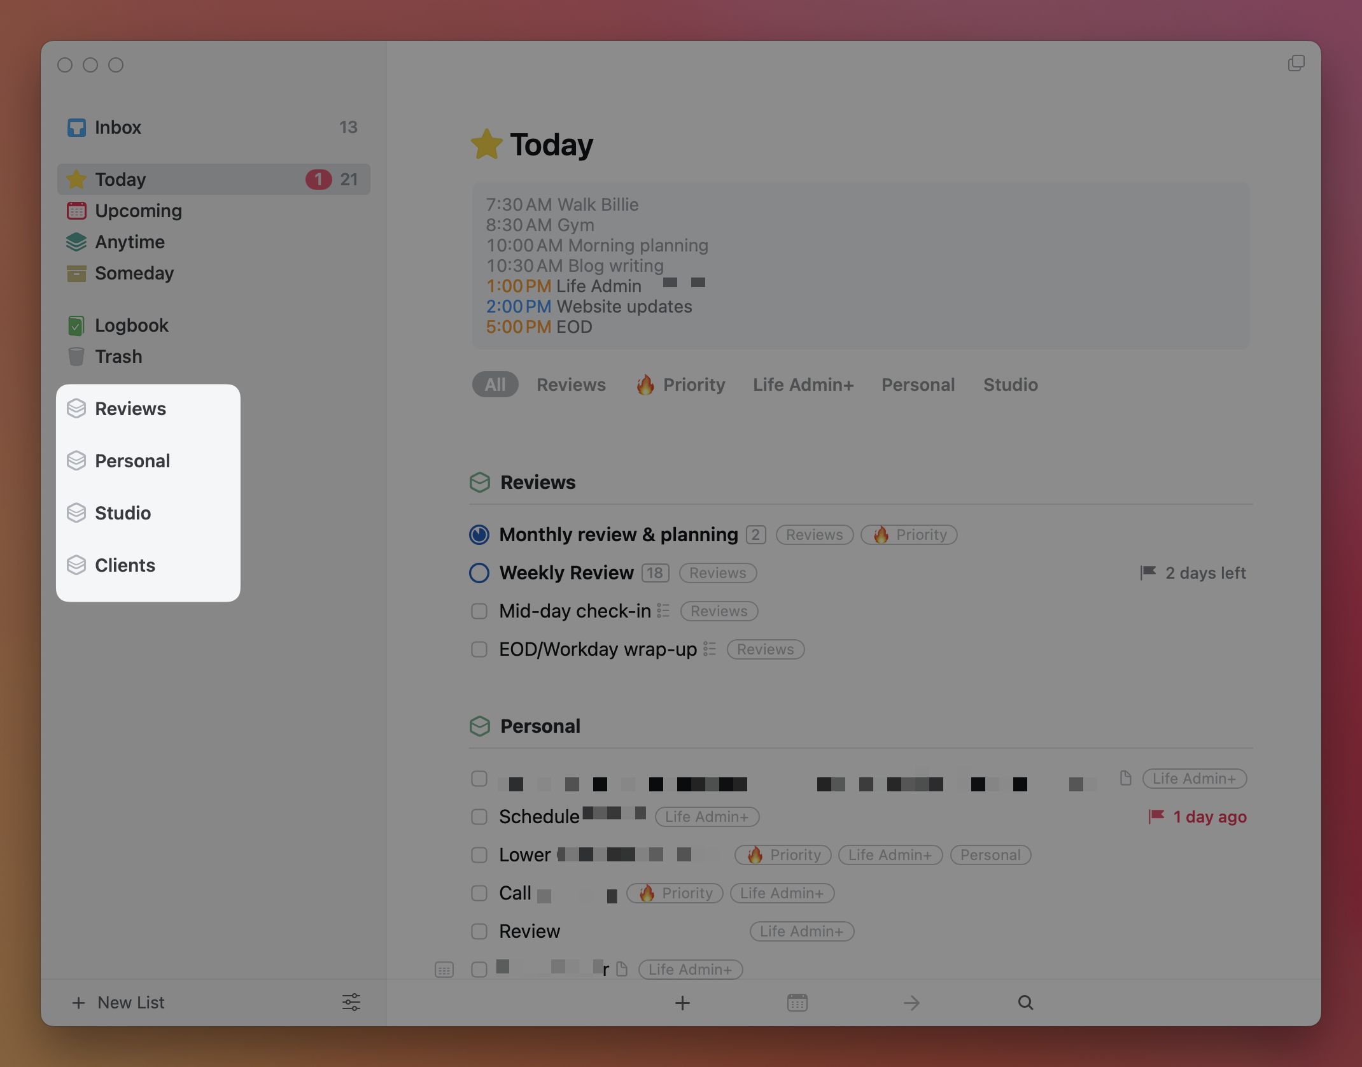Filter tasks by the Priority tag
Image resolution: width=1362 pixels, height=1067 pixels.
coord(681,385)
